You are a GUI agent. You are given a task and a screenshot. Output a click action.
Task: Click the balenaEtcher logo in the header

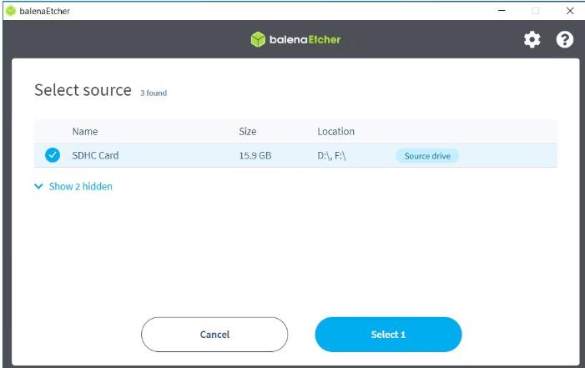(295, 39)
